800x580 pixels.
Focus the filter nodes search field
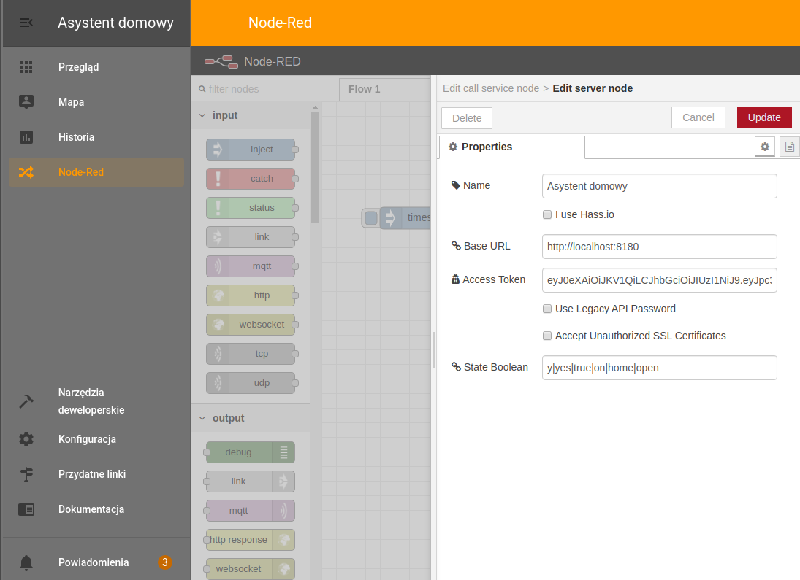256,89
